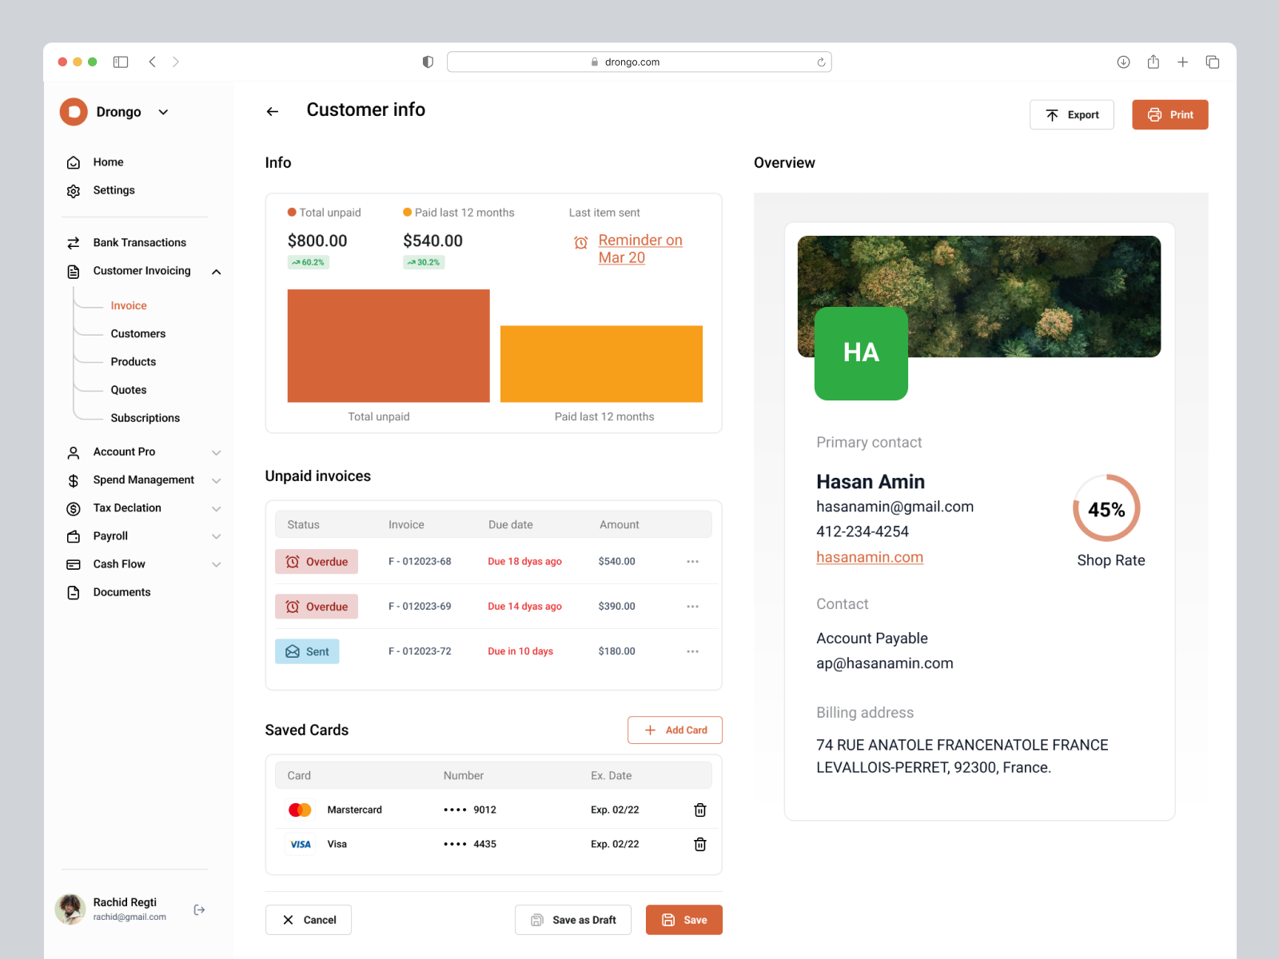Open the Export icon button at top right
The width and height of the screenshot is (1279, 959).
tap(1054, 114)
